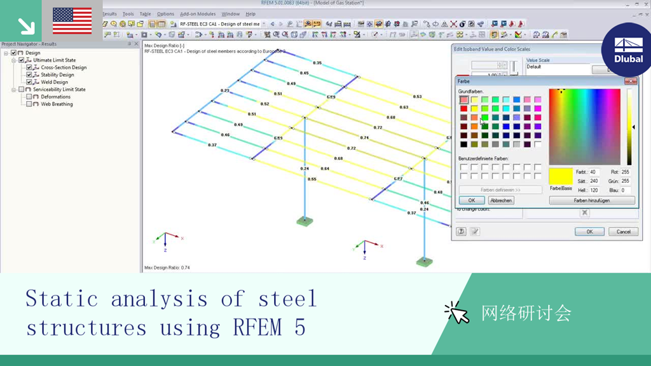Collapse the Ultimate Limit State node
The width and height of the screenshot is (651, 366).
(x=14, y=60)
